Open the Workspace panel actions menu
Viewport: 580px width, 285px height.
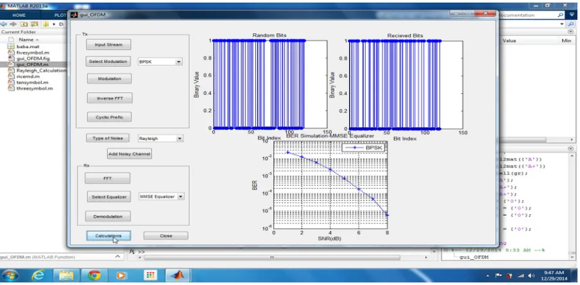[570, 32]
